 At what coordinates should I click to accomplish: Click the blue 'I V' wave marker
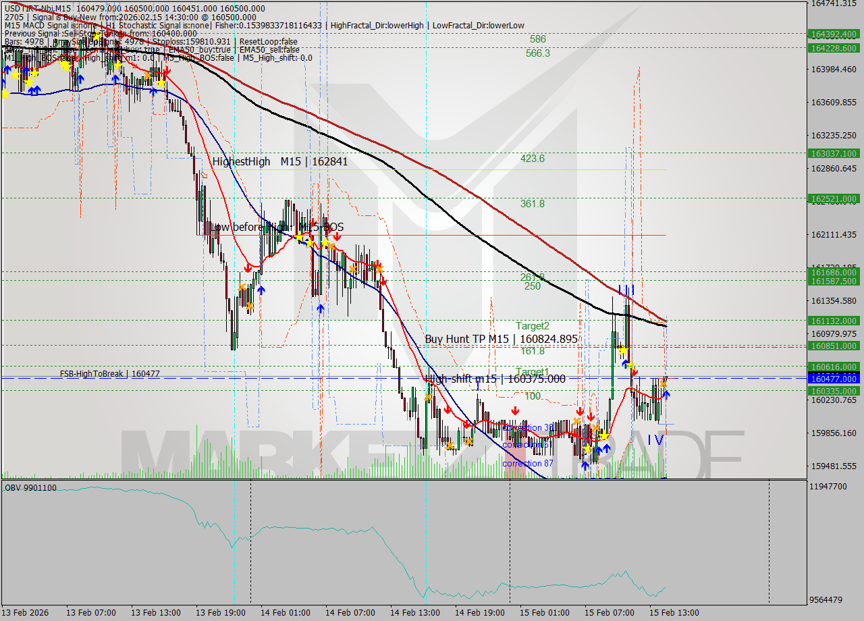(x=654, y=440)
